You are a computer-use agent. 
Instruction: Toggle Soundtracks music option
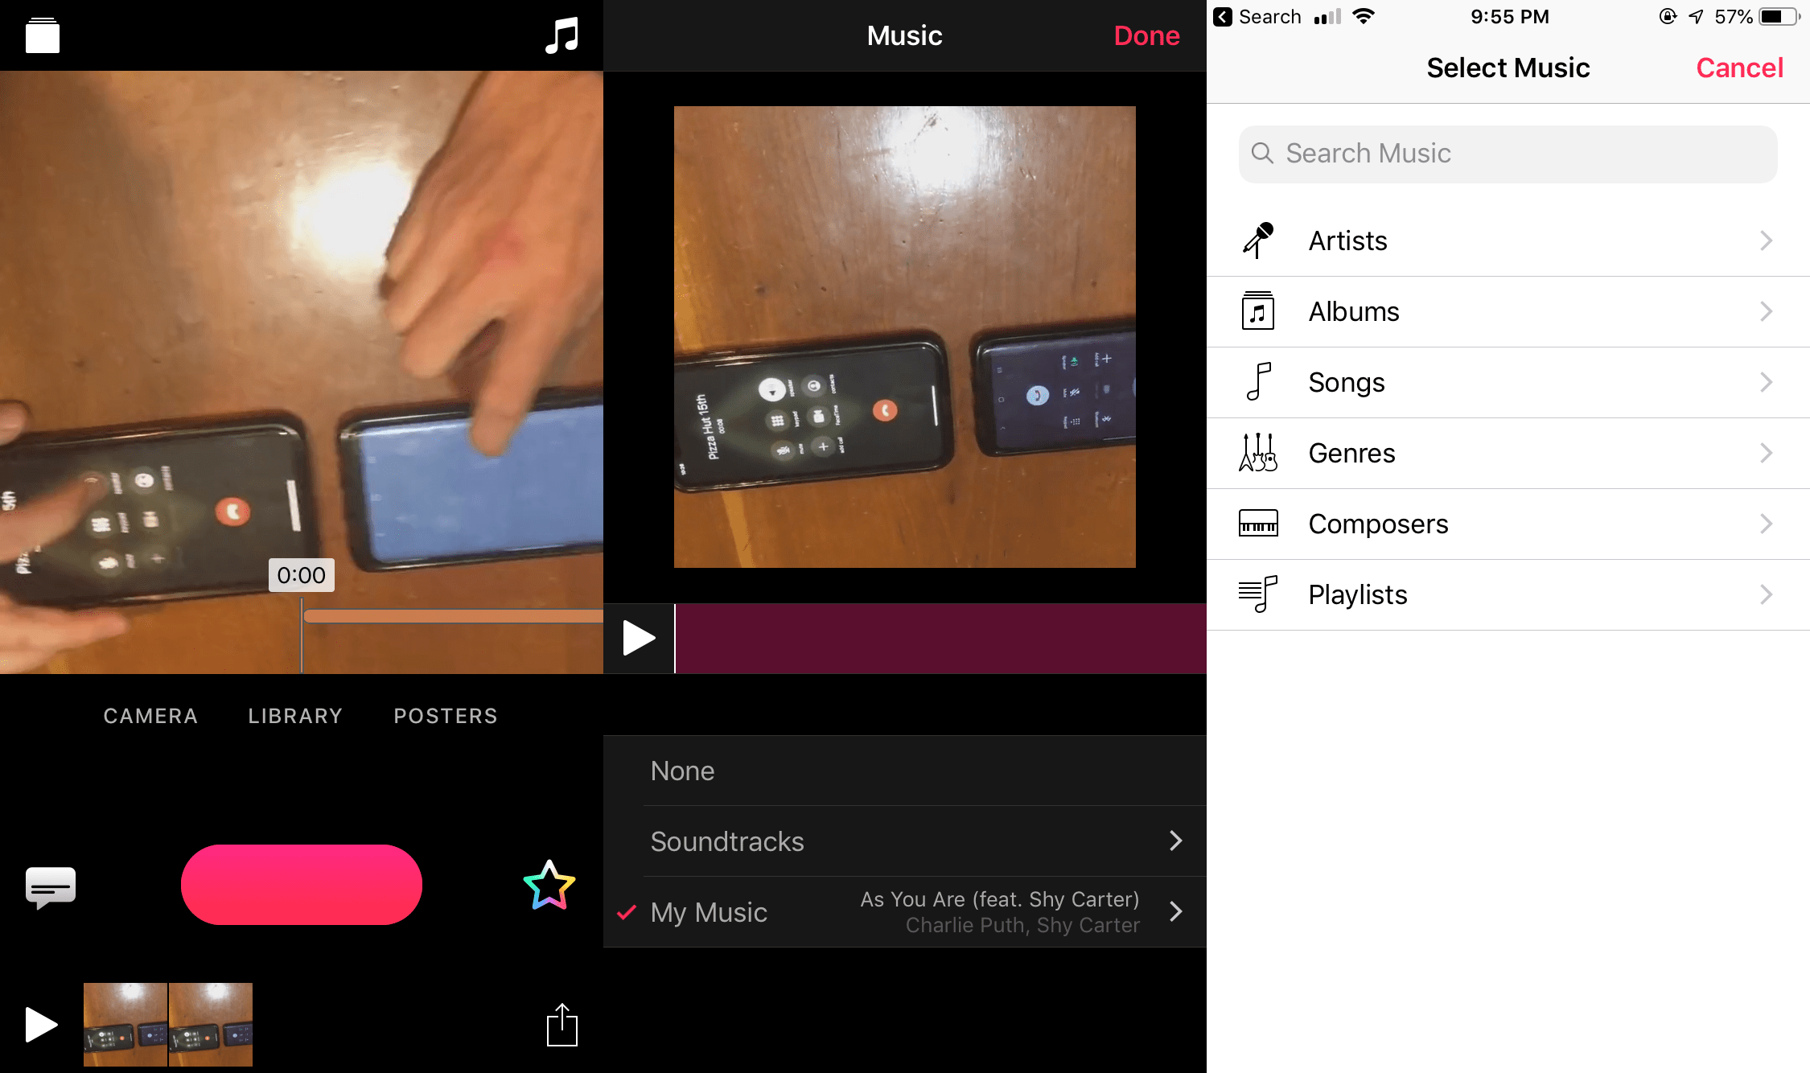(904, 841)
